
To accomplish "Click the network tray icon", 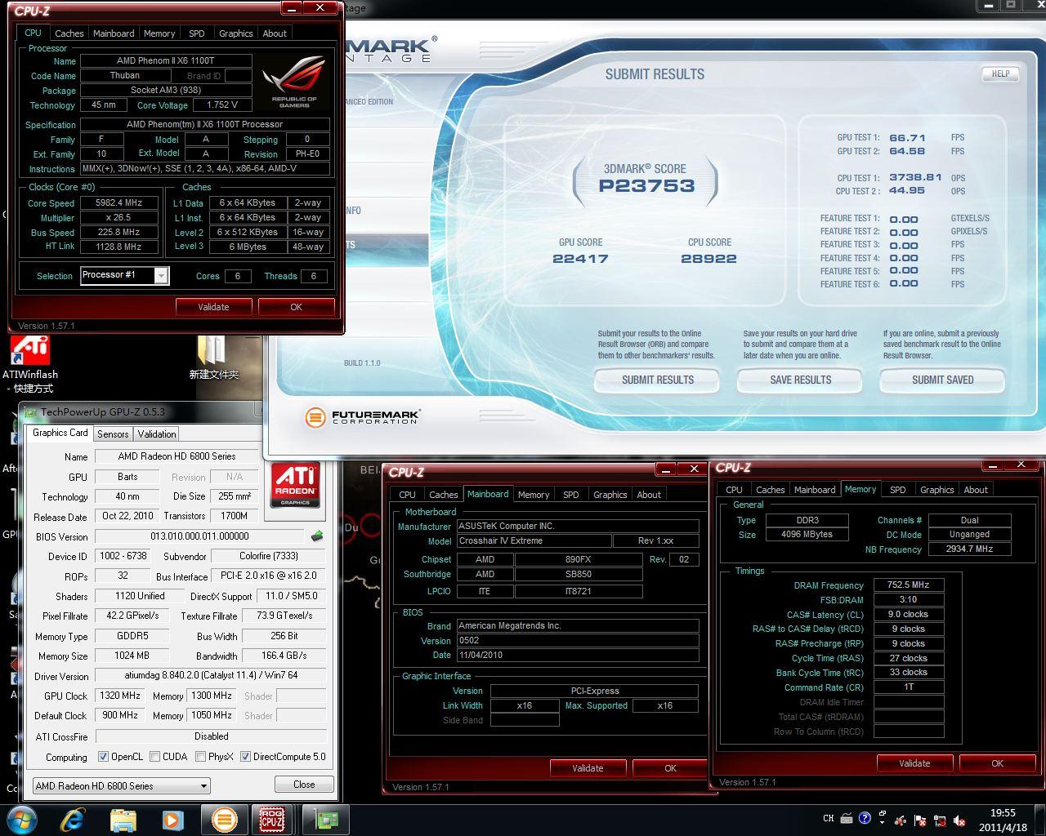I will (940, 820).
